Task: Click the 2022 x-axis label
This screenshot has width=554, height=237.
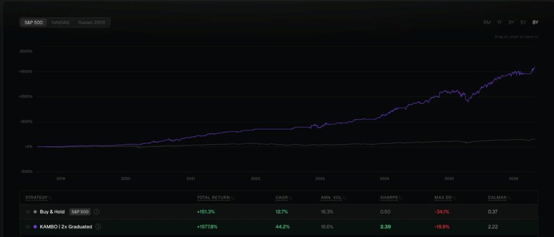Action: [255, 179]
